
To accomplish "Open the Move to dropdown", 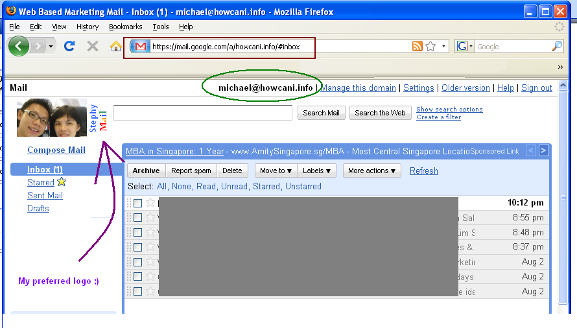I will tap(276, 170).
